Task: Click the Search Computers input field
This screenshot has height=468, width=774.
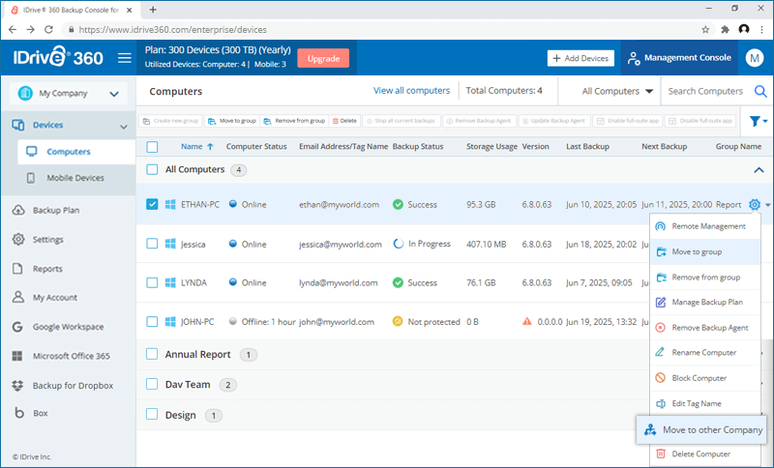Action: tap(706, 92)
